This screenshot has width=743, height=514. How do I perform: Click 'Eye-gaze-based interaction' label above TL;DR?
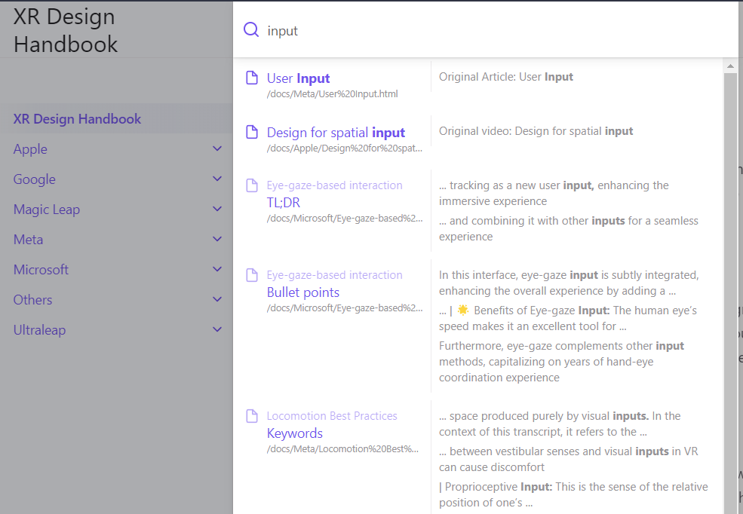(x=334, y=185)
